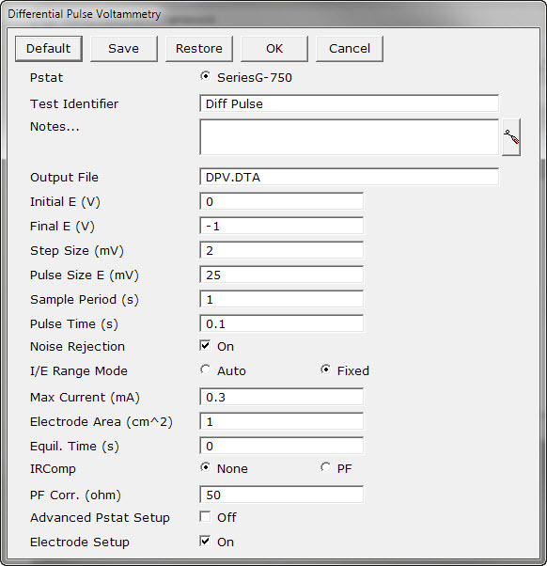
Task: Click the Default button
Action: pyautogui.click(x=49, y=48)
